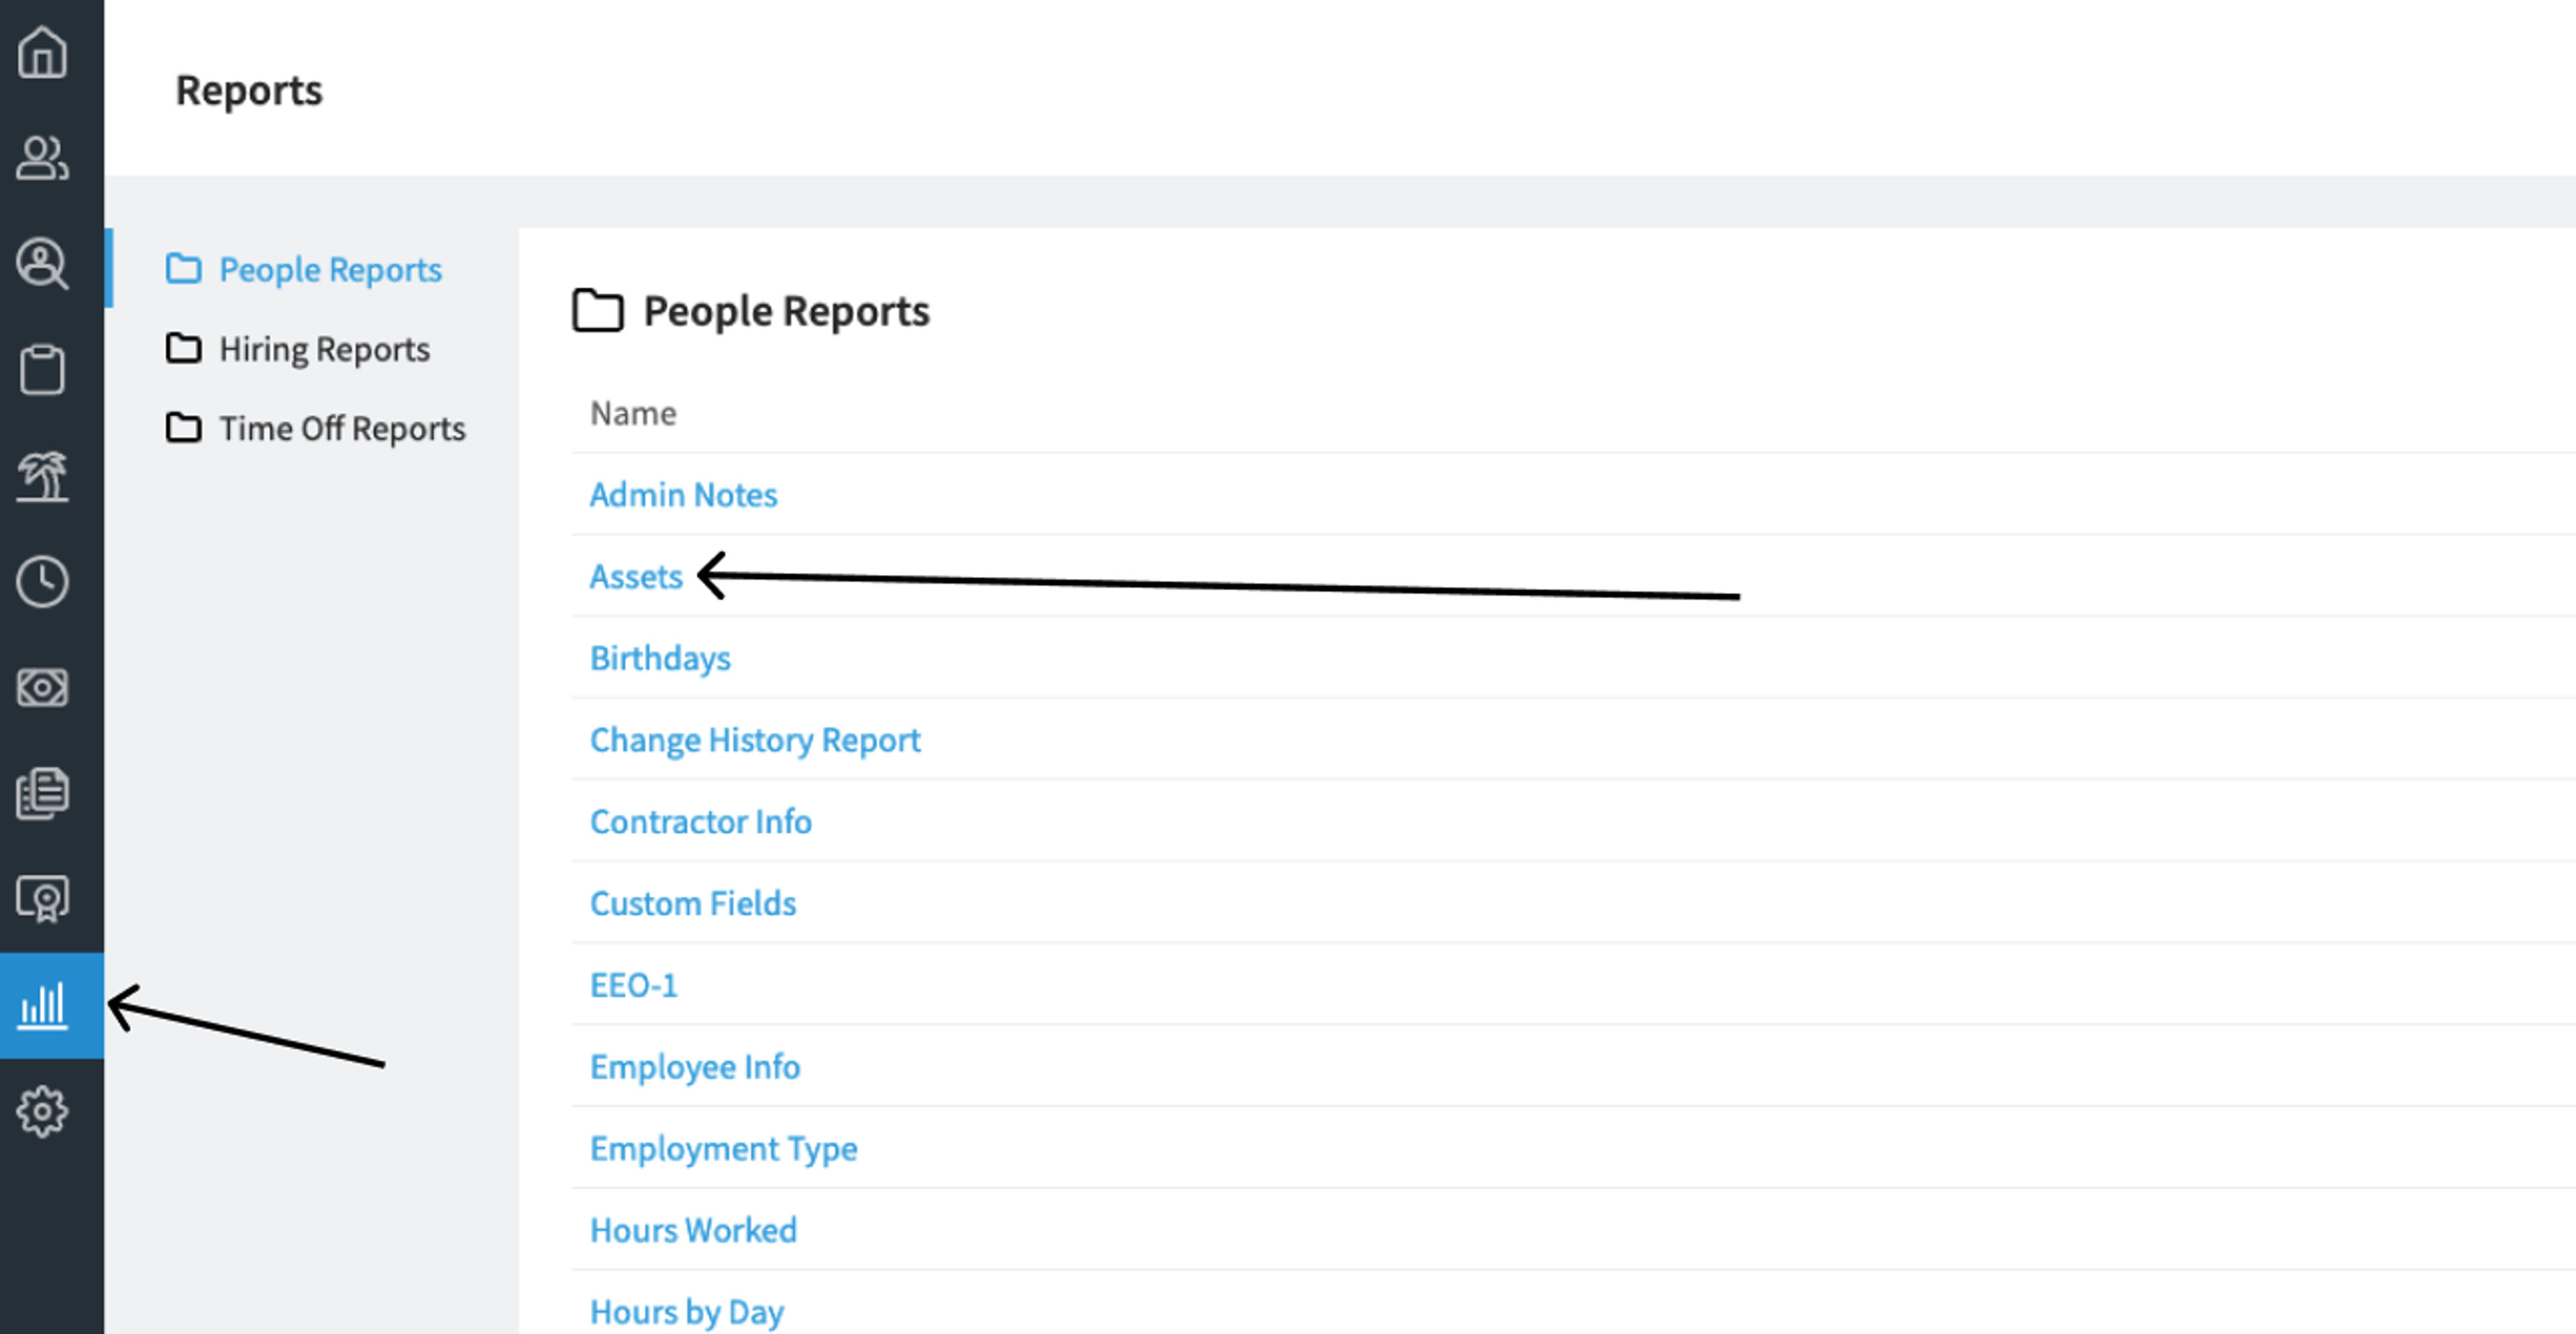This screenshot has width=2576, height=1334.
Task: Open the Admin Notes report
Action: point(683,495)
